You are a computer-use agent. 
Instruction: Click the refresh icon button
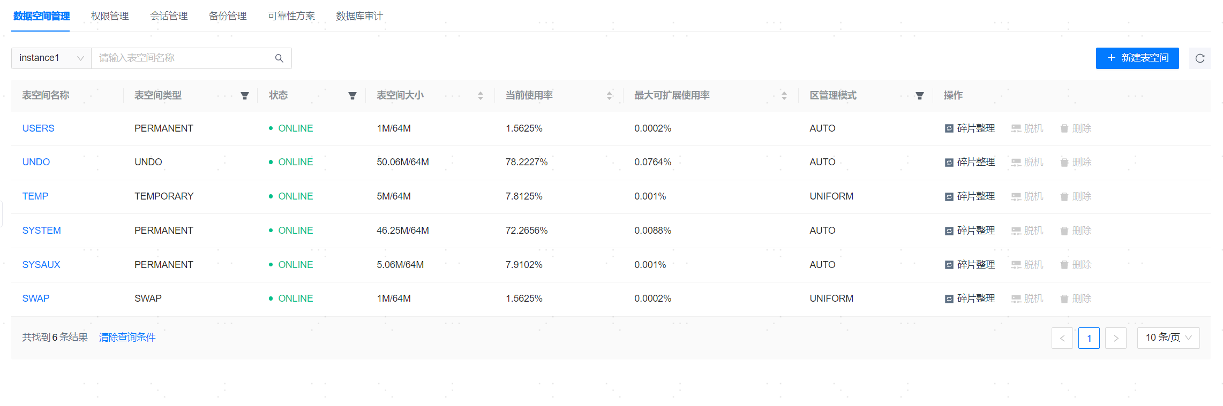point(1199,58)
